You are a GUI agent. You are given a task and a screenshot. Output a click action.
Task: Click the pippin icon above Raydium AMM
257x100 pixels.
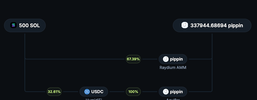166,59
